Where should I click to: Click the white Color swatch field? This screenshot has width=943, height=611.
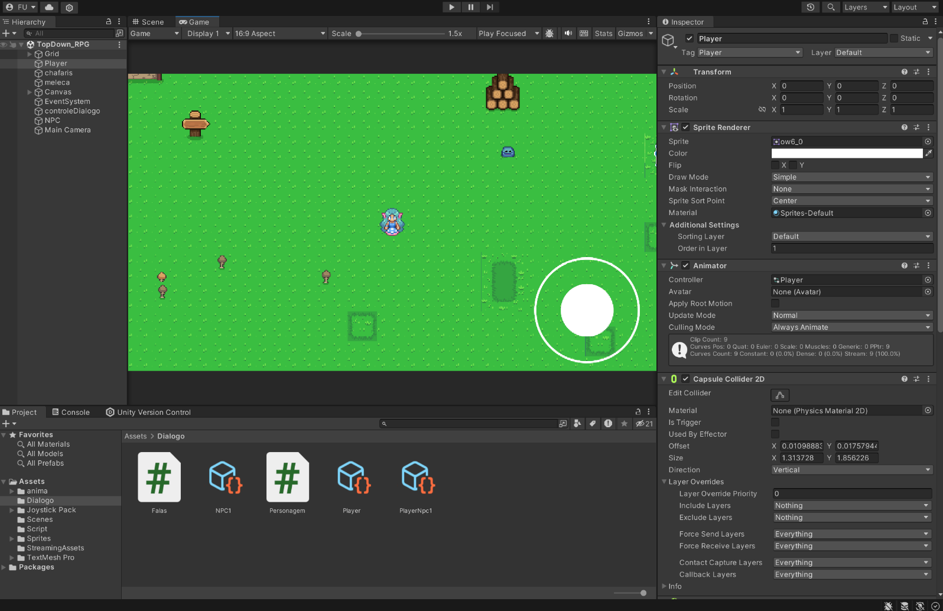point(846,153)
